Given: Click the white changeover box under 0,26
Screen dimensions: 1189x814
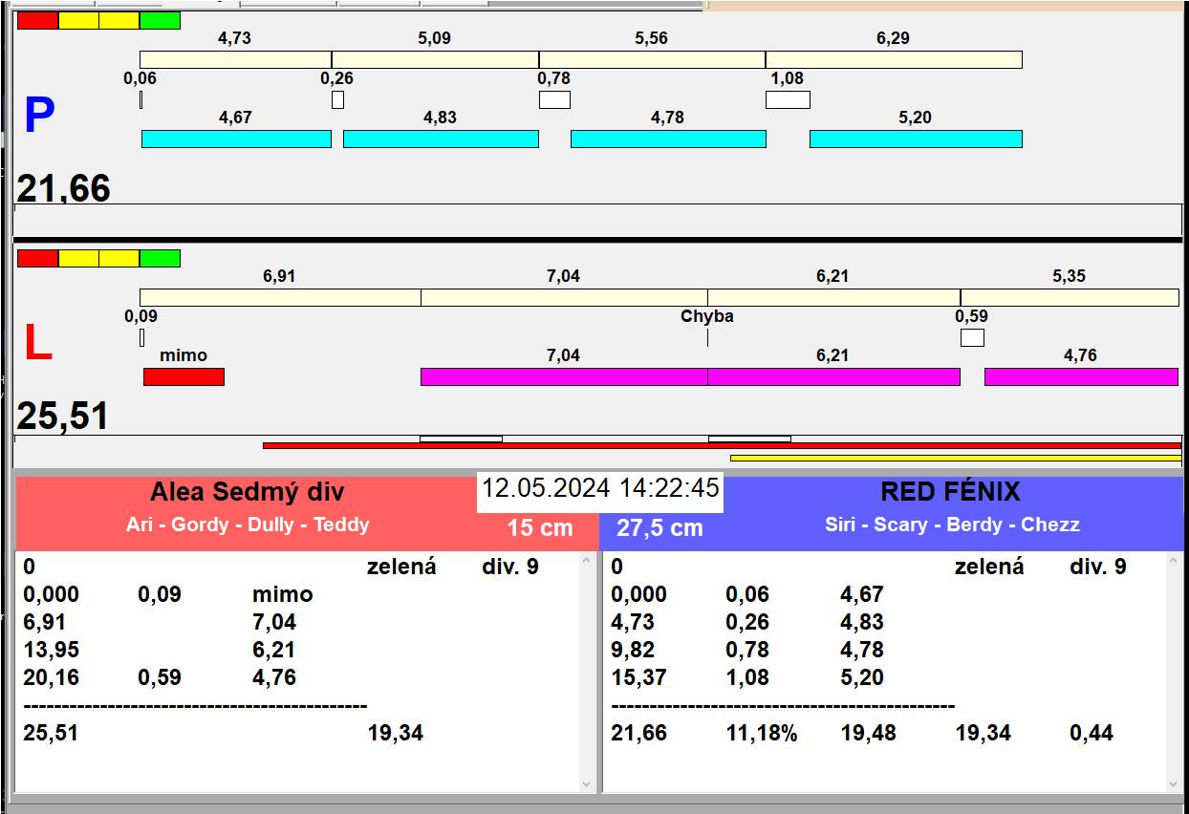Looking at the screenshot, I should point(337,99).
